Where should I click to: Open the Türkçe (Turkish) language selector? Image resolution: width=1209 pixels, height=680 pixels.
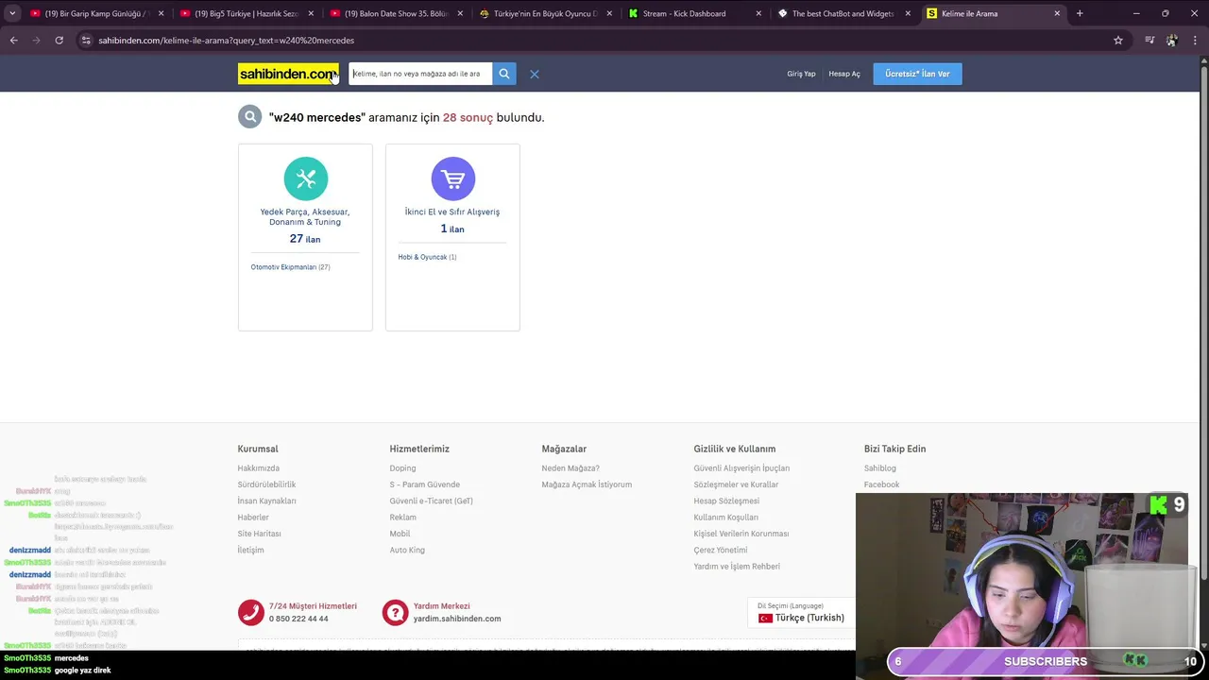[801, 618]
